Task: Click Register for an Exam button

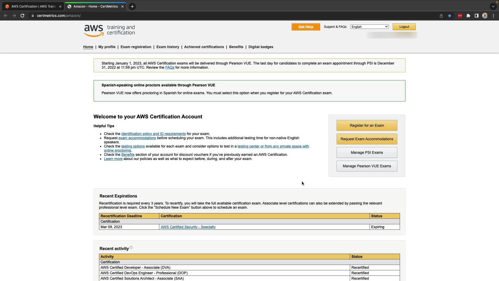Action: (x=367, y=125)
